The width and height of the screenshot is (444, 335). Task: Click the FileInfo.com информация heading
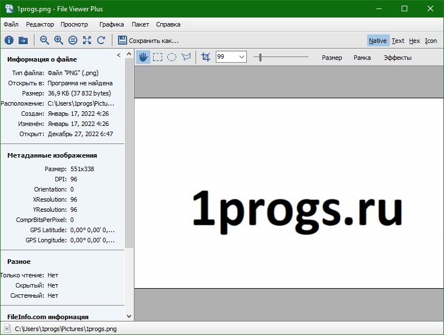[x=48, y=317]
